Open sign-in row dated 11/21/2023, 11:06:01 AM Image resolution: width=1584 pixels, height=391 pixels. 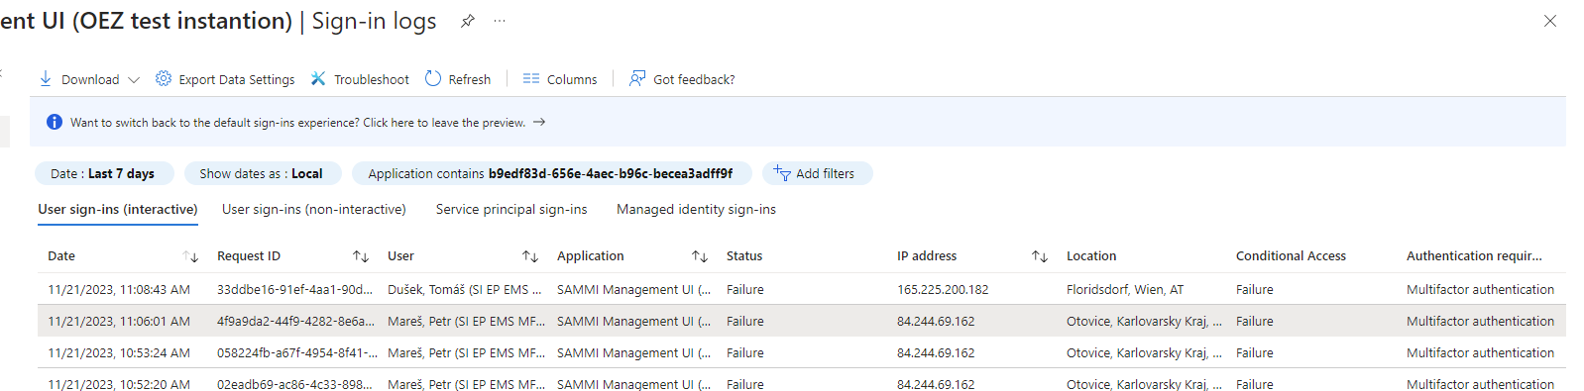tap(802, 321)
